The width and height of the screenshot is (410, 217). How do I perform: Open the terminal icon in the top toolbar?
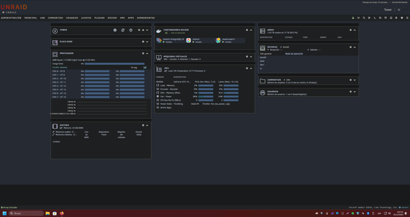(x=375, y=18)
